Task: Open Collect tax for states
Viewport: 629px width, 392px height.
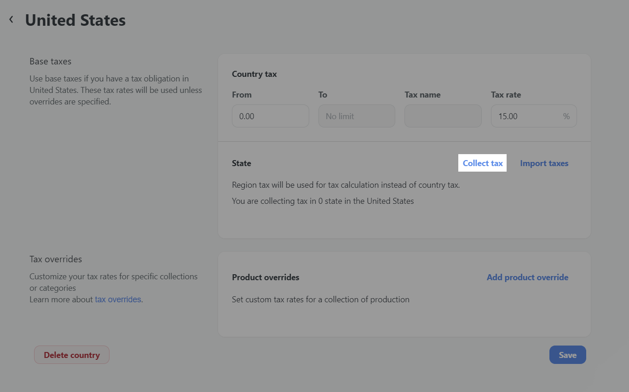Action: pyautogui.click(x=482, y=163)
